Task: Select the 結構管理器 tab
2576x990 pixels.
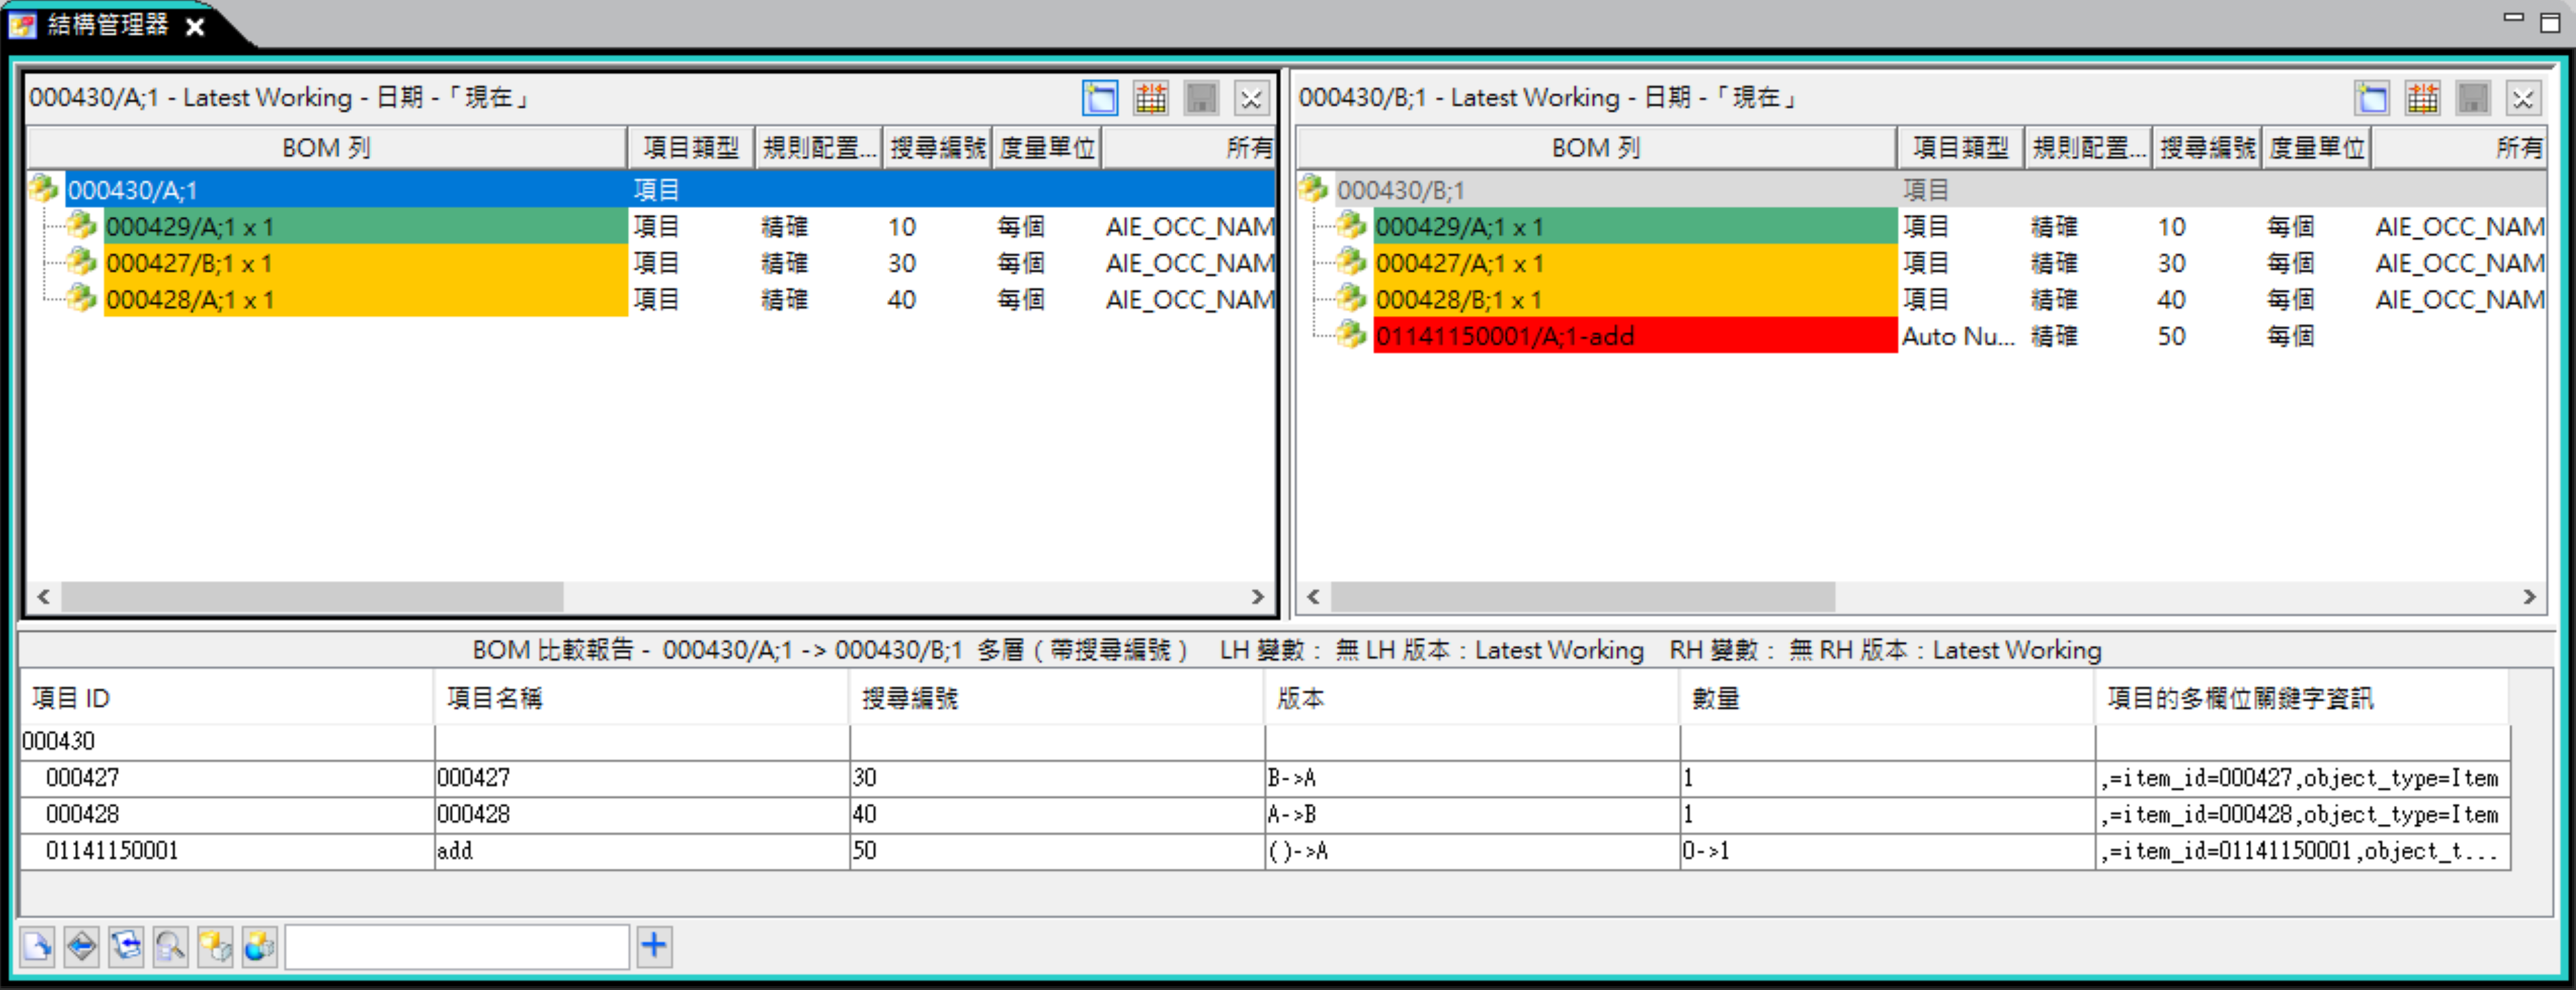Action: coord(108,24)
